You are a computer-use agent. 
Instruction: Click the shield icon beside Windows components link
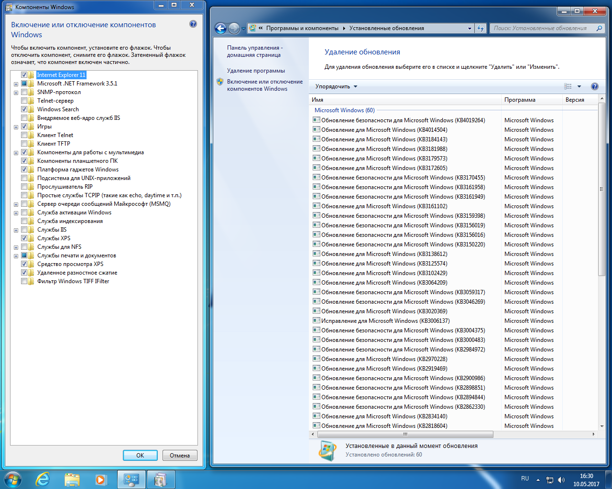(220, 82)
